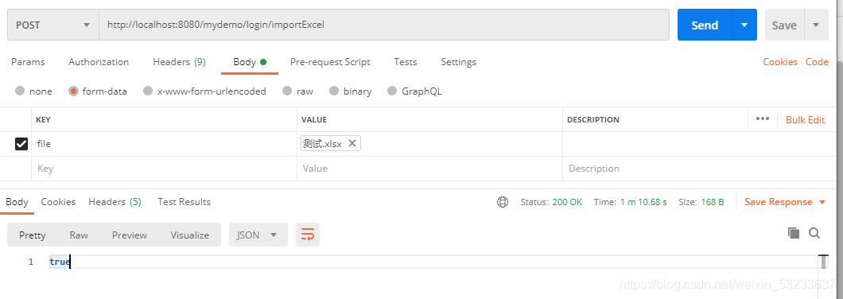The image size is (843, 299).
Task: Select the raw body type
Action: (288, 91)
